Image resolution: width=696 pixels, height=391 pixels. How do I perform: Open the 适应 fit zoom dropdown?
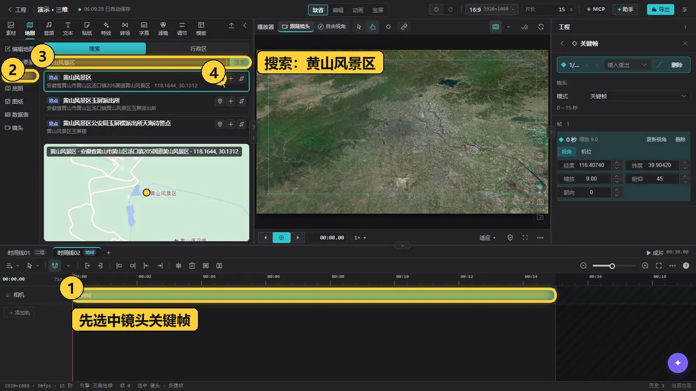click(488, 238)
